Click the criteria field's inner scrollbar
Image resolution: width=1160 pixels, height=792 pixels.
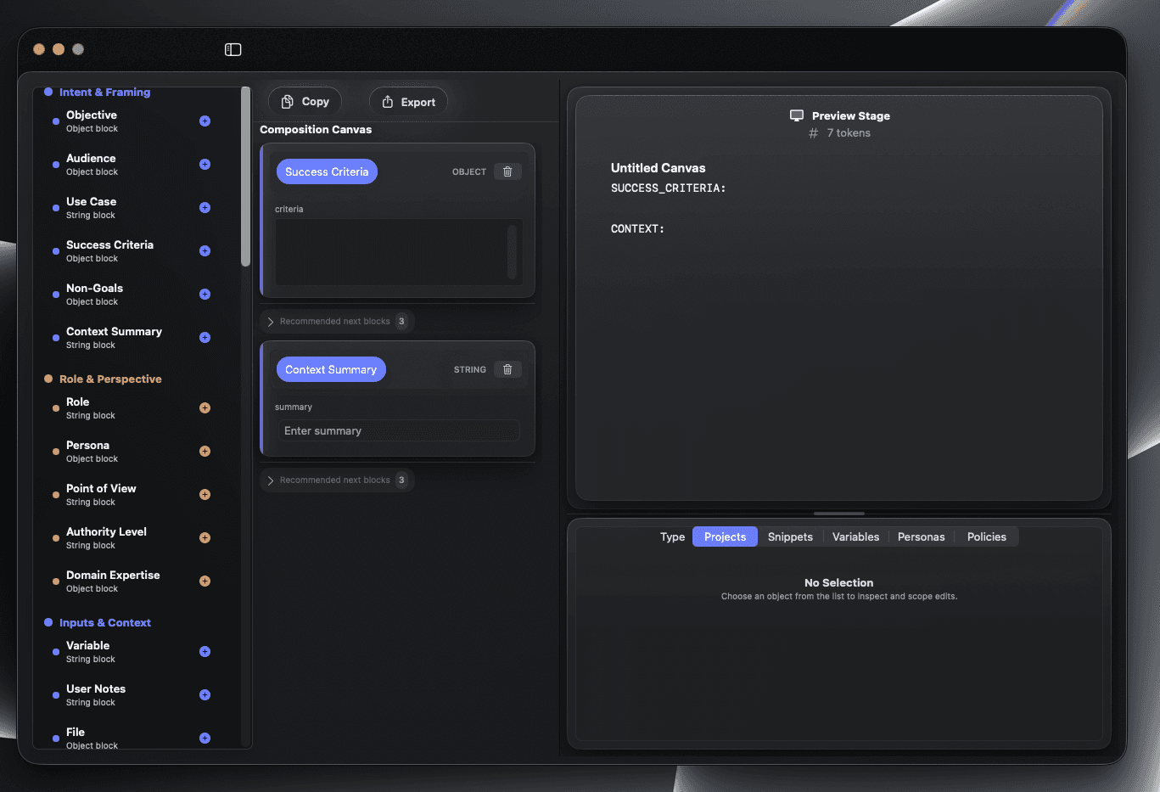pos(512,252)
